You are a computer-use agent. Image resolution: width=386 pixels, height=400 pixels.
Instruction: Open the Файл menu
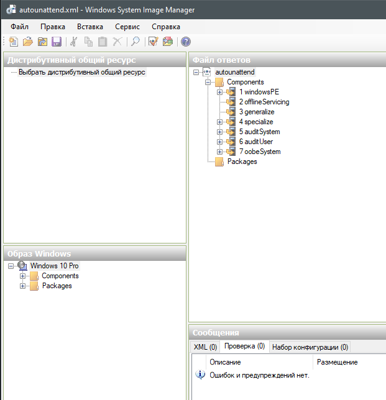(19, 27)
